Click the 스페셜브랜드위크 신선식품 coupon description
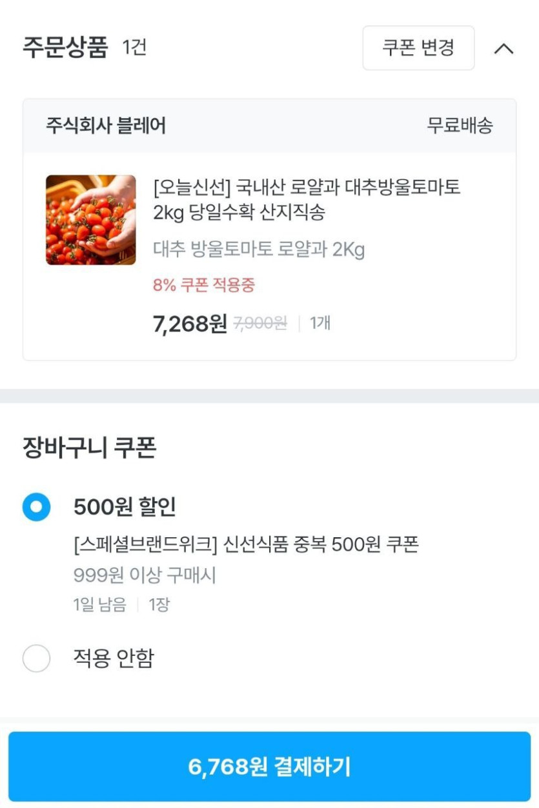Screen dimensions: 539x808 click(246, 545)
